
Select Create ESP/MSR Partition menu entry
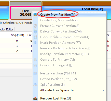pyautogui.click(x=70, y=20)
